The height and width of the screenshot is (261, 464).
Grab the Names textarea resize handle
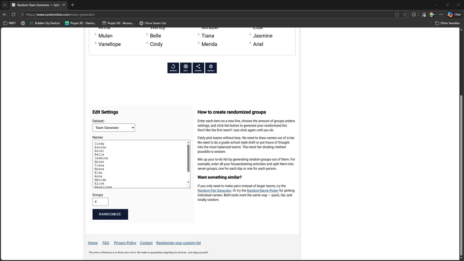click(x=188, y=186)
